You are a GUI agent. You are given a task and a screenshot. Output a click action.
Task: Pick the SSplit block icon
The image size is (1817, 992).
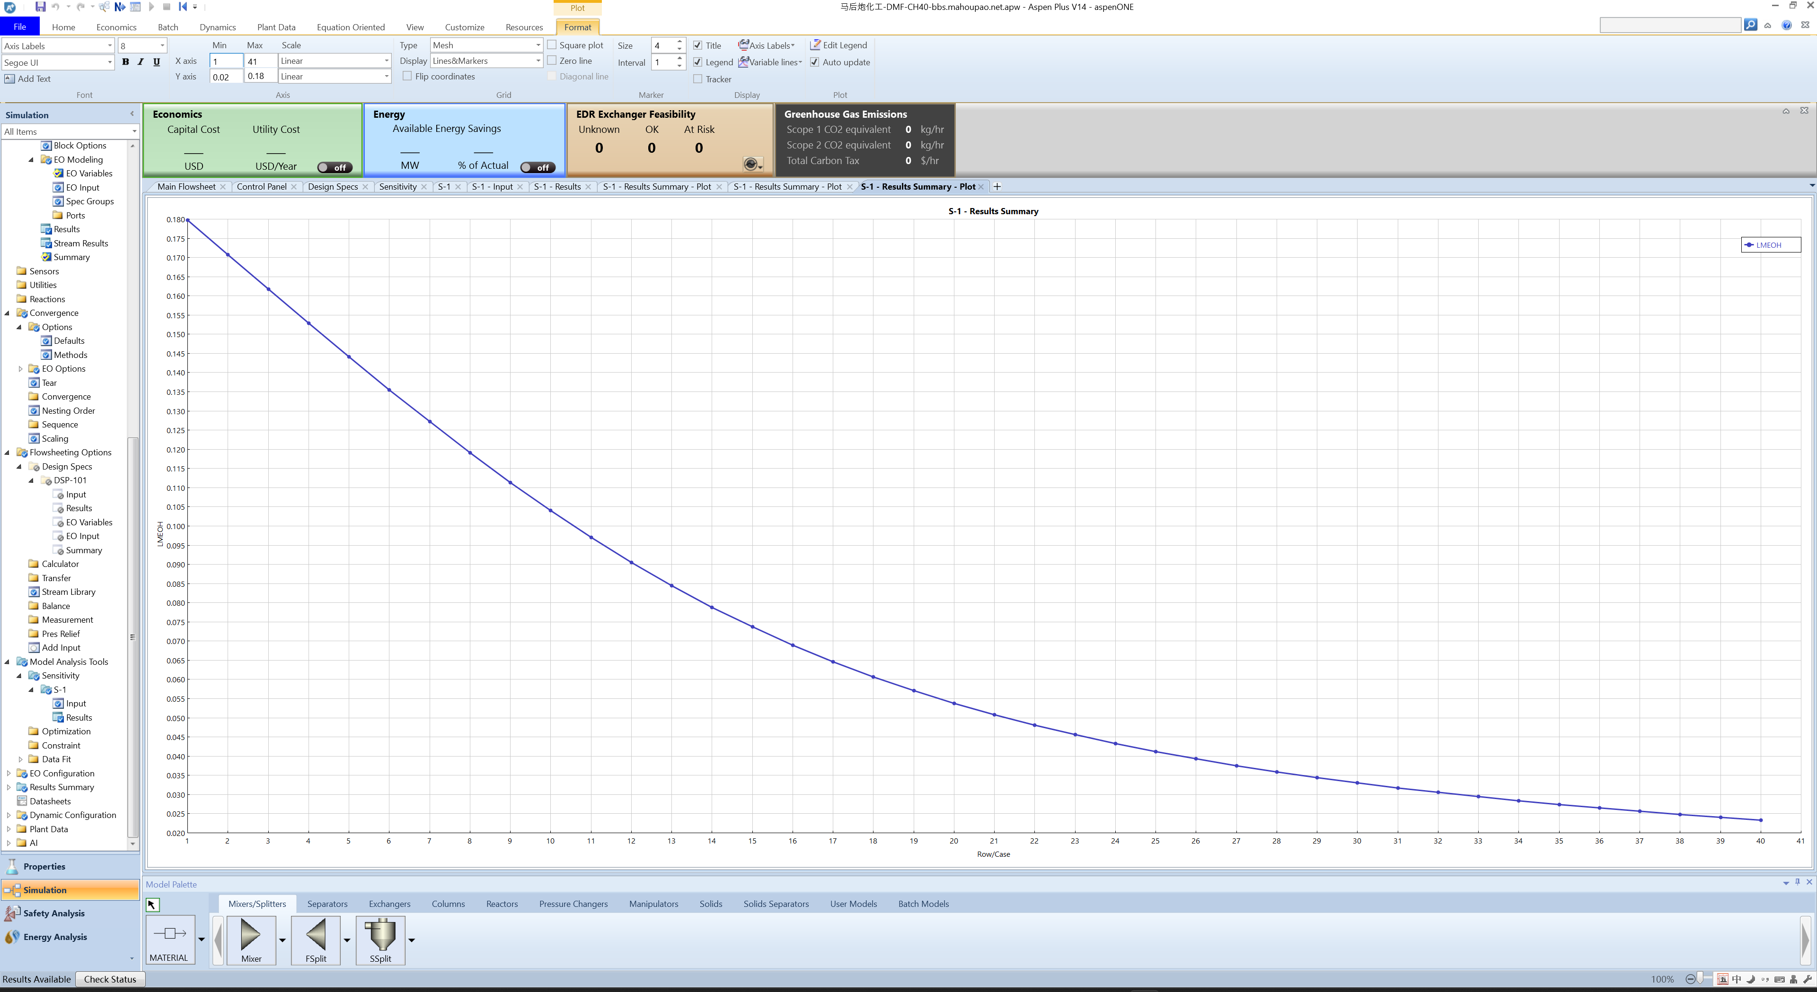tap(381, 940)
